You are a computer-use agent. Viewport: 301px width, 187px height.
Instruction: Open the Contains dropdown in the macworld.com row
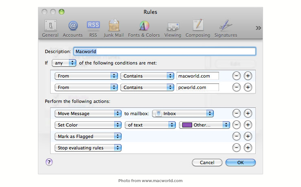click(x=147, y=76)
